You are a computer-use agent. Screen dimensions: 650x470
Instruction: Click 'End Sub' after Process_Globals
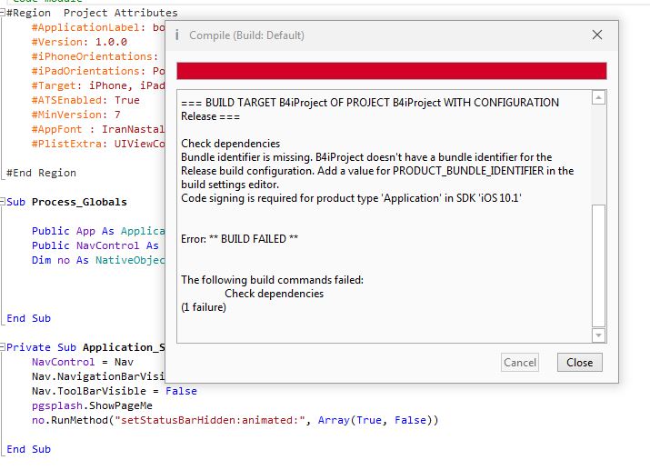(28, 318)
